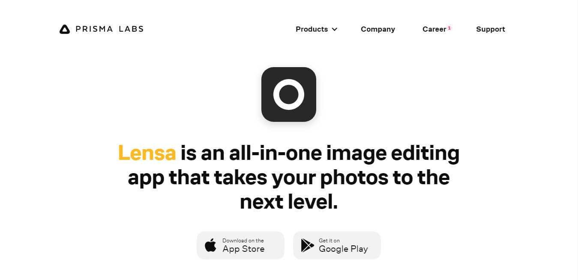Click the "all-in-one image editing" headline text

pos(344,153)
